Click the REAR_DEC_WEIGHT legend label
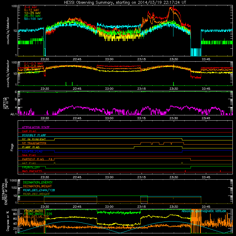 (x=36, y=194)
